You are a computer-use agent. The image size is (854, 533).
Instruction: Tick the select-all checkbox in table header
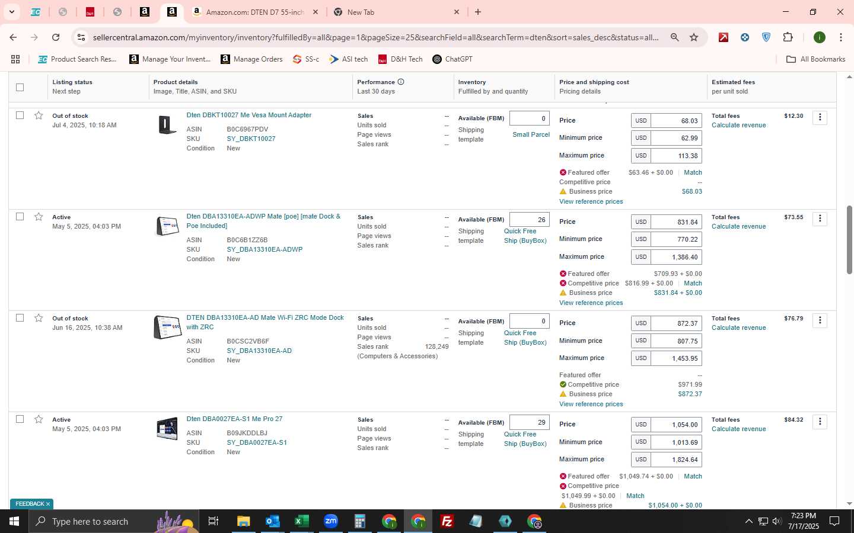(x=20, y=87)
